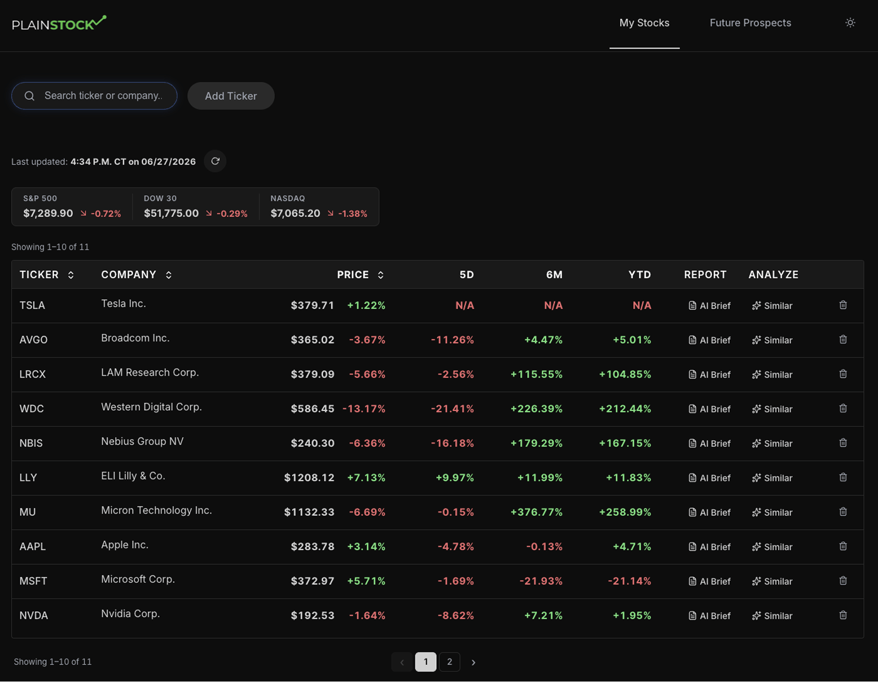Delete the AVGO row with its trash icon
This screenshot has height=682, width=878.
[843, 339]
